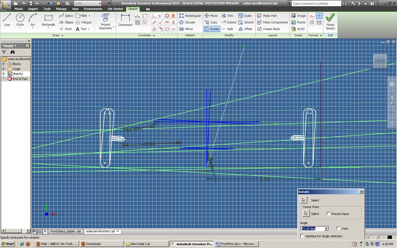The height and width of the screenshot is (248, 397).
Task: Enable Optimize for Single Selection
Action: pyautogui.click(x=302, y=236)
